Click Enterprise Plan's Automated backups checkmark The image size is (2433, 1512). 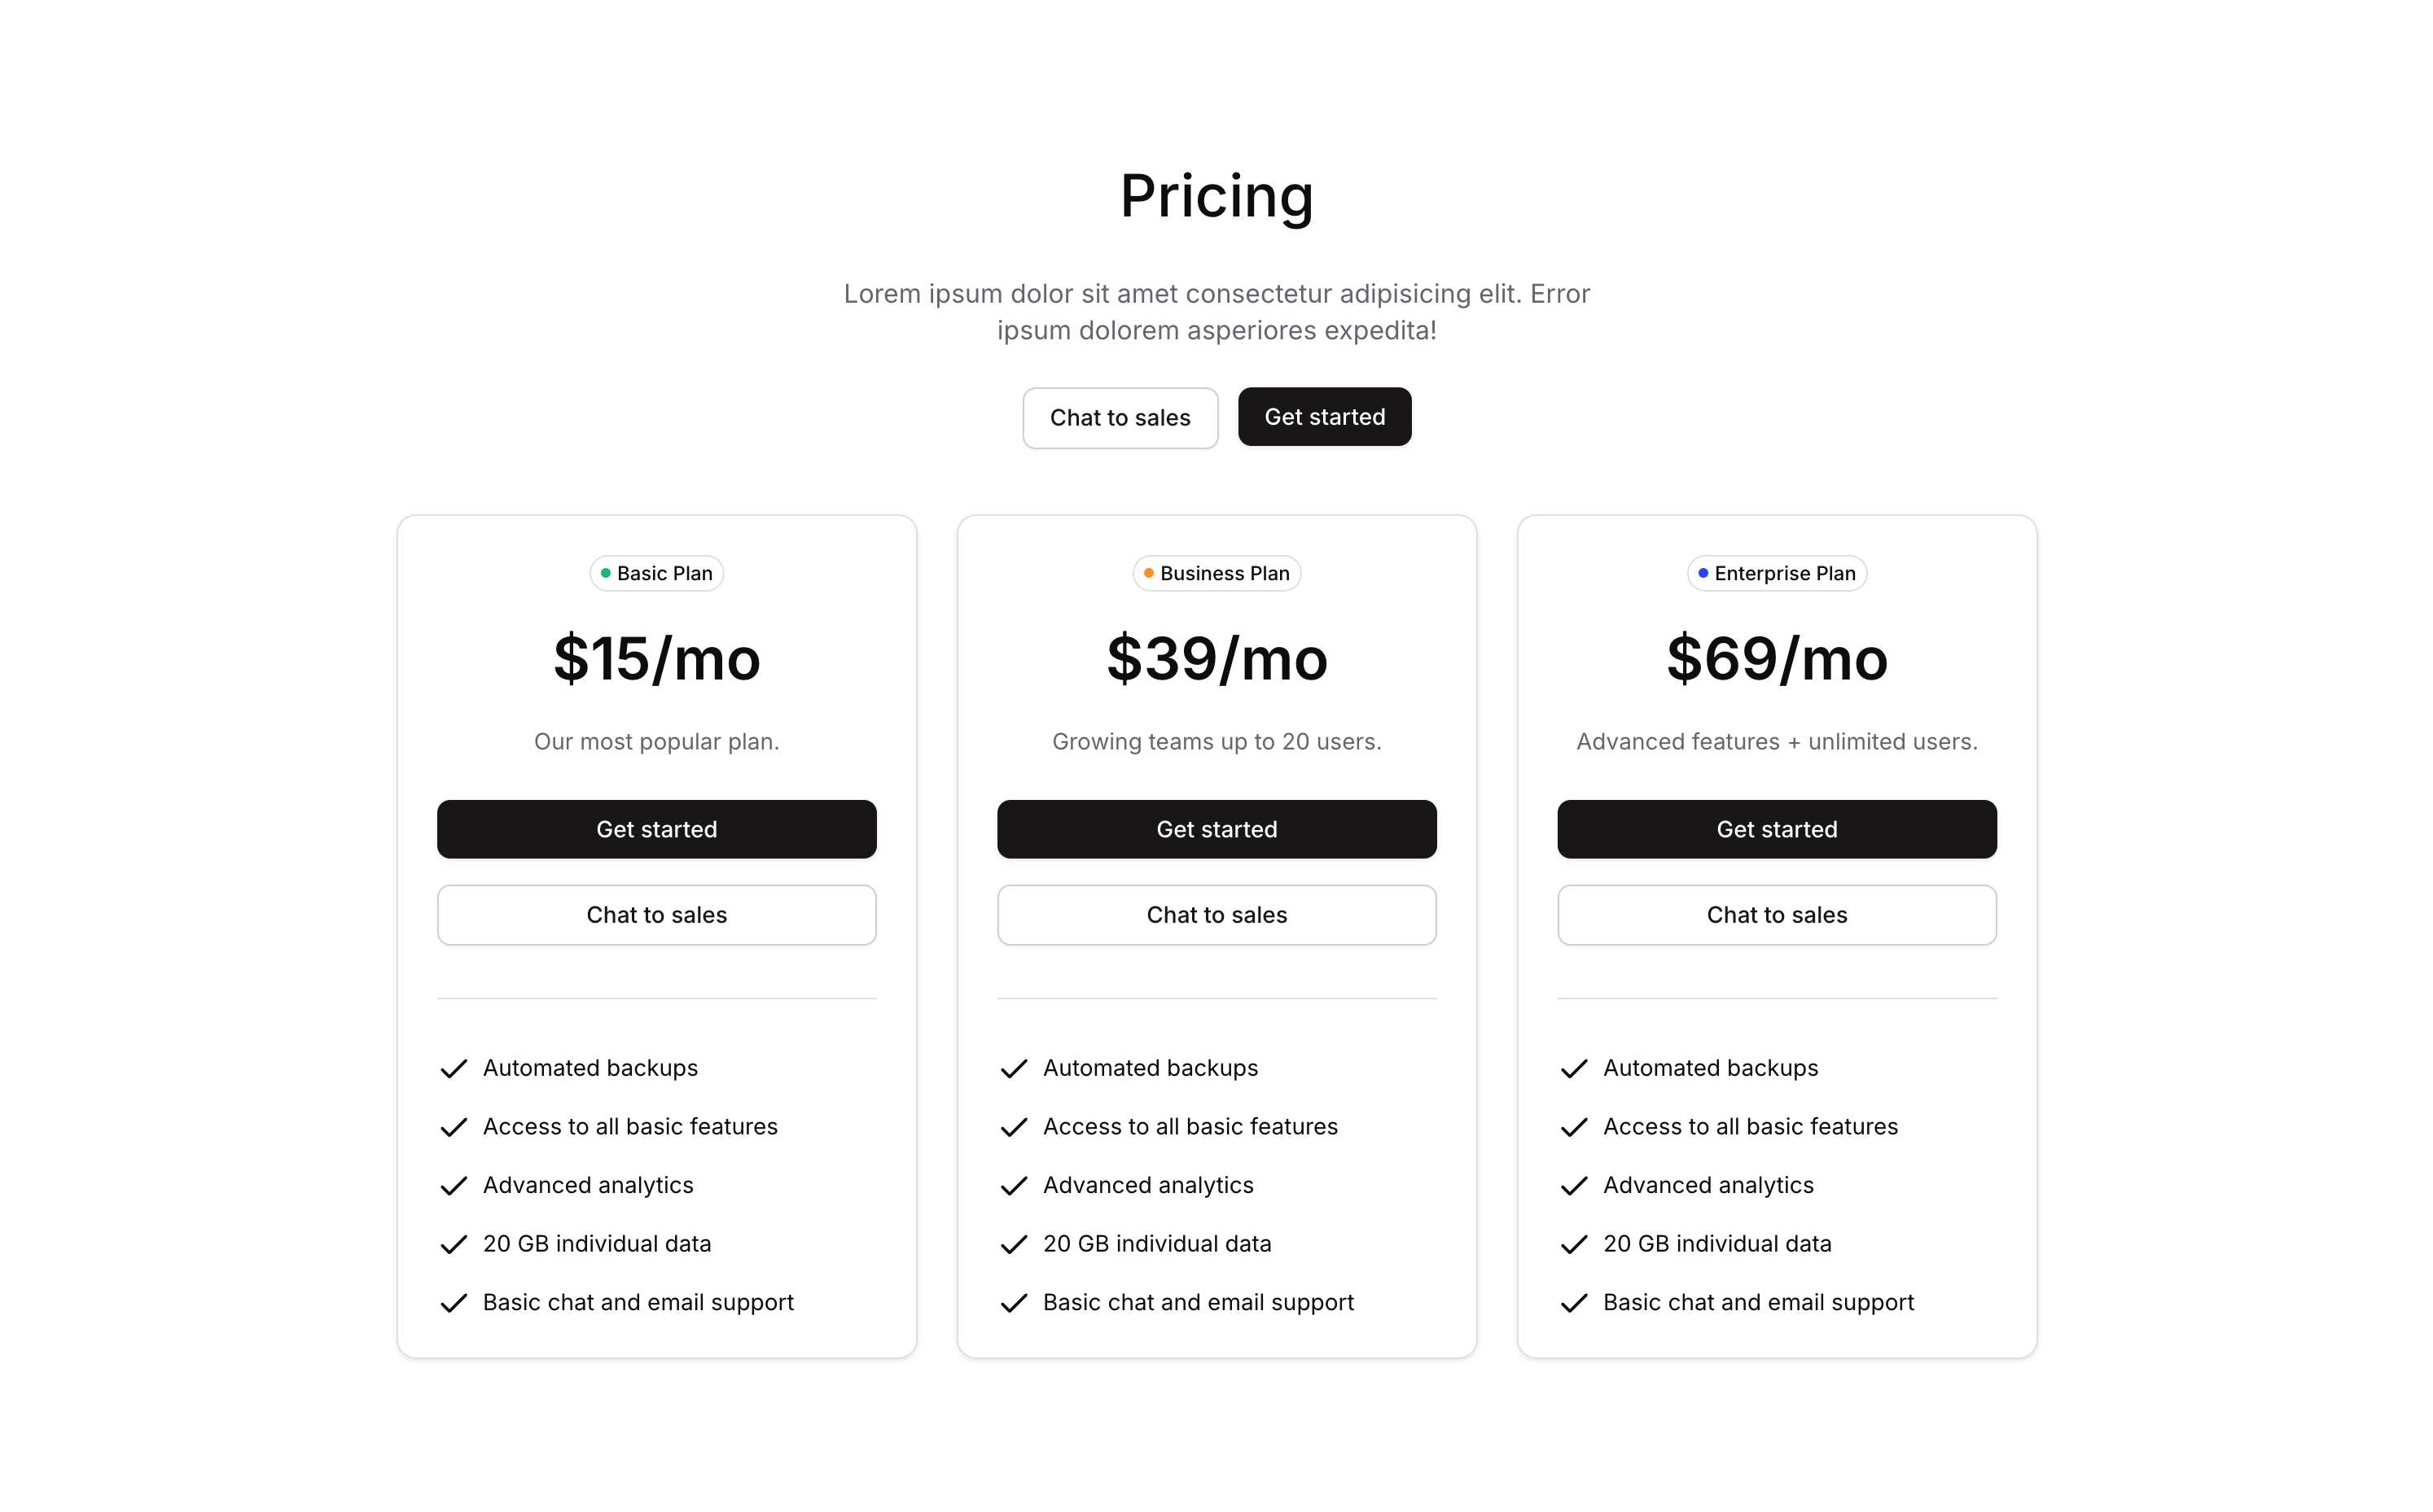(1574, 1069)
